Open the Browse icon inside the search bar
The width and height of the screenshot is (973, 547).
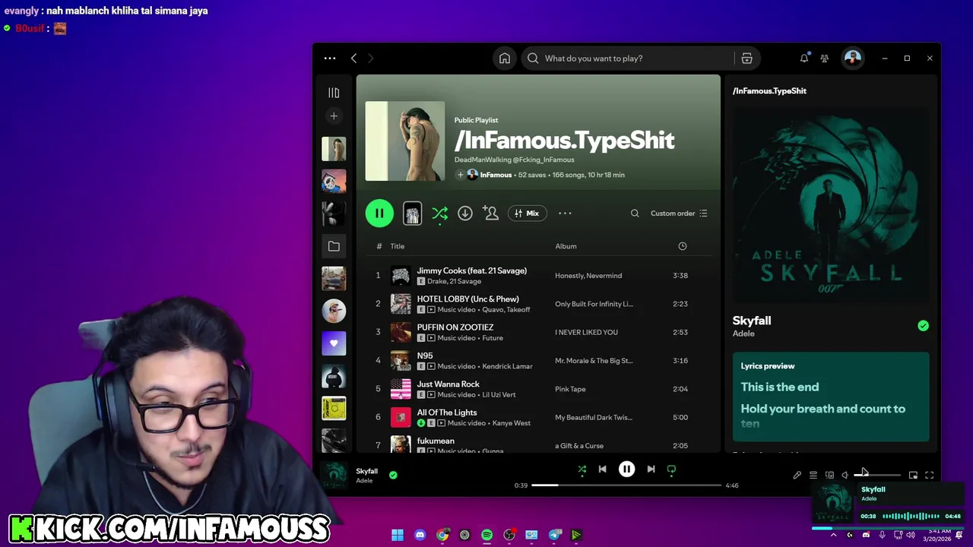[746, 58]
